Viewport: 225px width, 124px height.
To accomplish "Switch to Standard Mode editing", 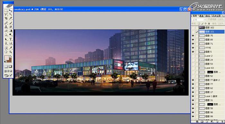I will pyautogui.click(x=6, y=66).
